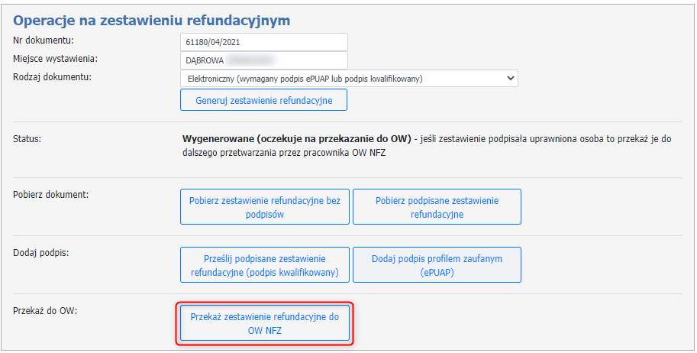Click the Nr dokumentu input field
The image size is (697, 353).
263,42
